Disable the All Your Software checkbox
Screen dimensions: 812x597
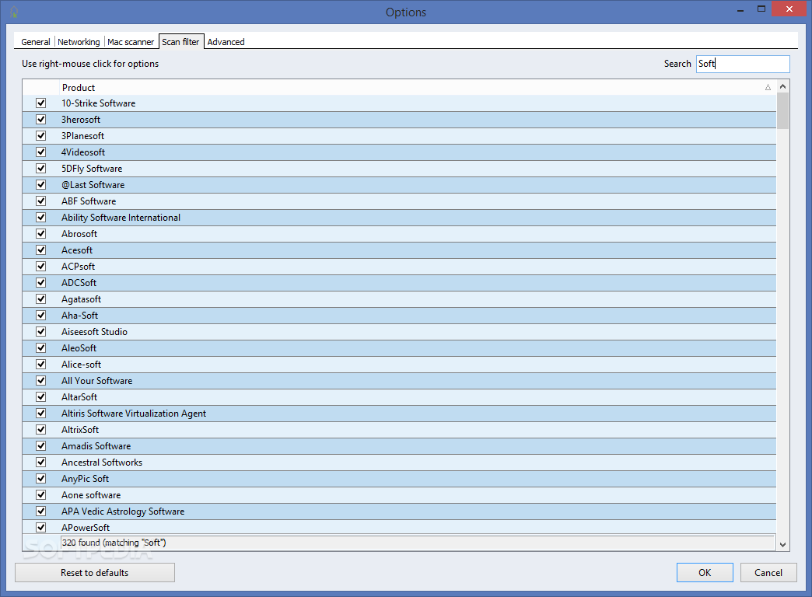pos(41,381)
